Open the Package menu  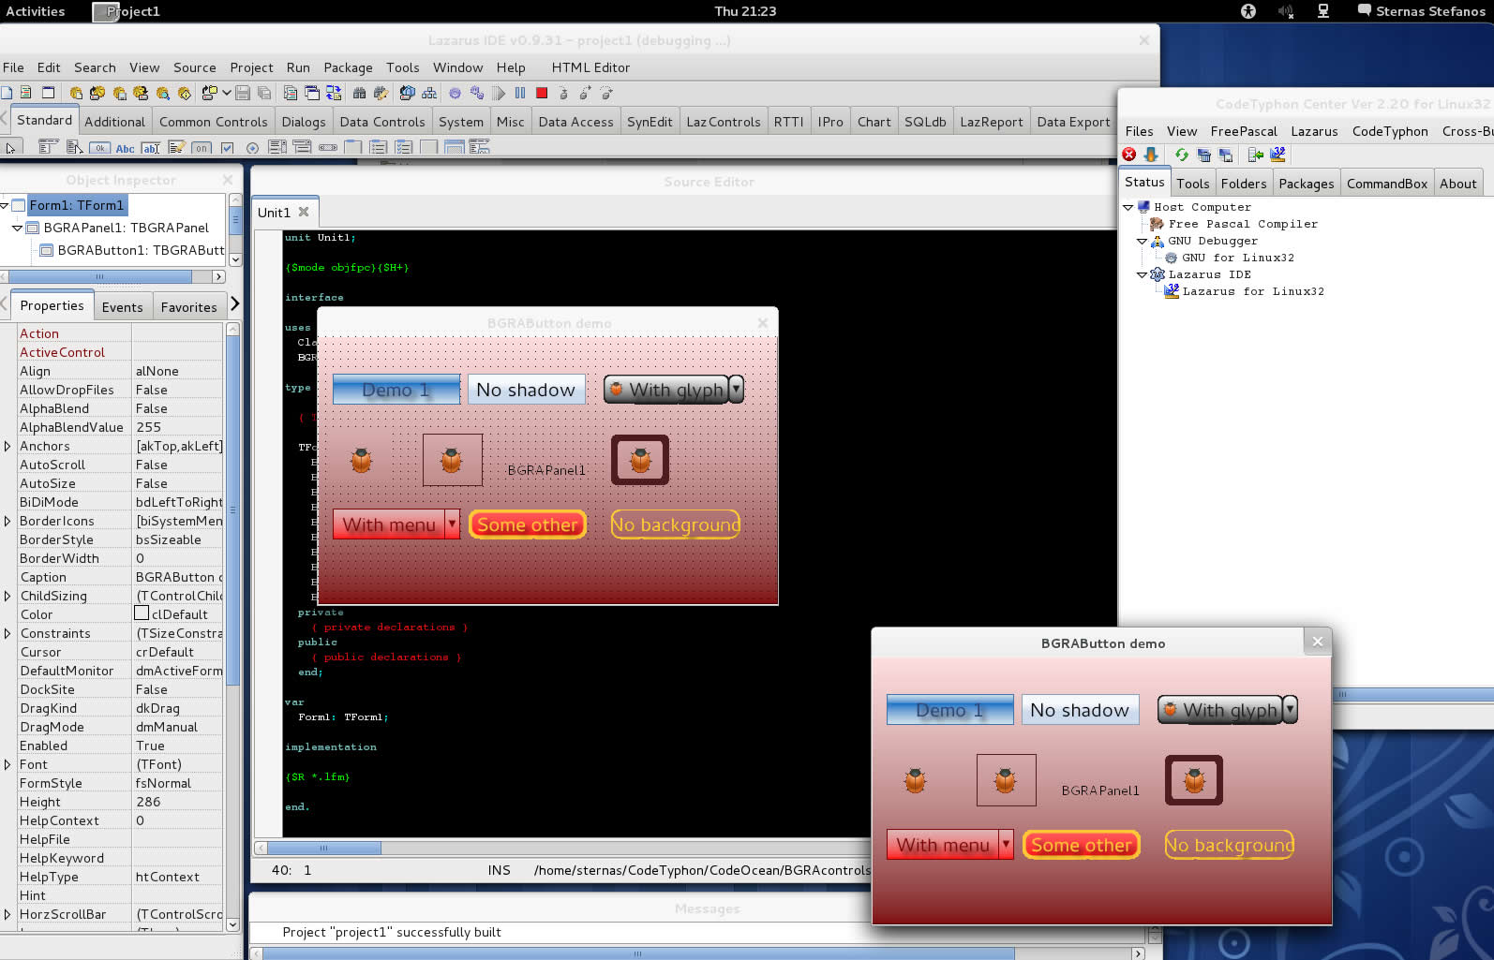(348, 67)
